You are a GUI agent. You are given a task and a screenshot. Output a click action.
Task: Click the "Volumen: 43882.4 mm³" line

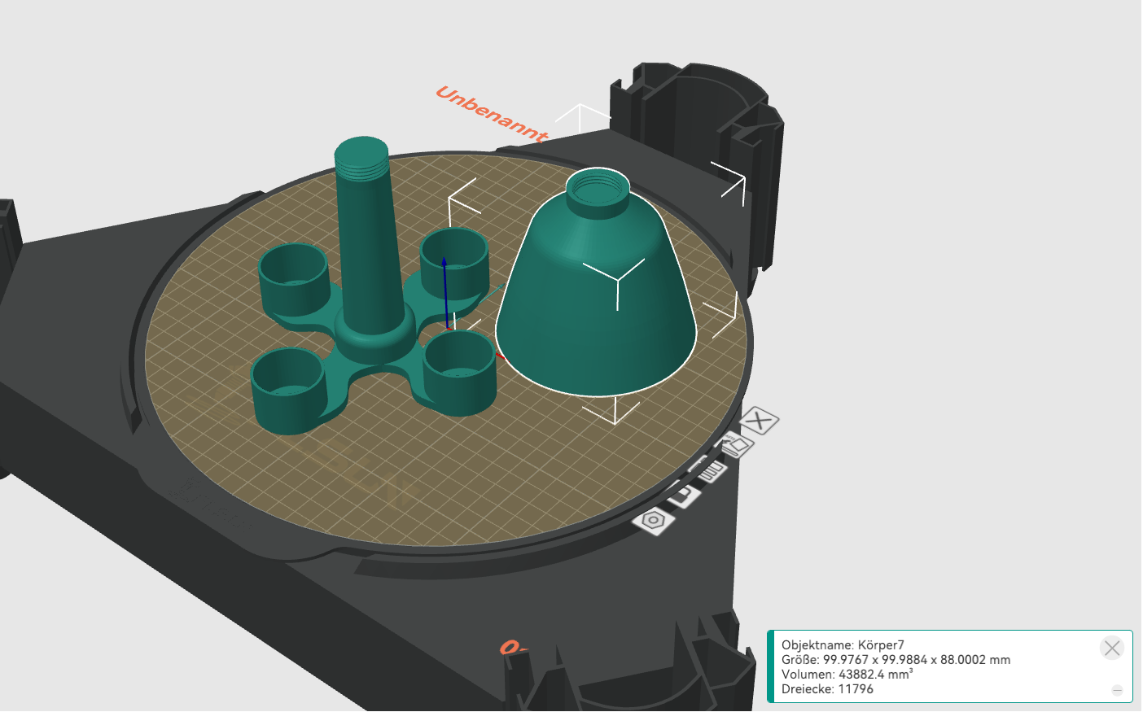pyautogui.click(x=847, y=675)
